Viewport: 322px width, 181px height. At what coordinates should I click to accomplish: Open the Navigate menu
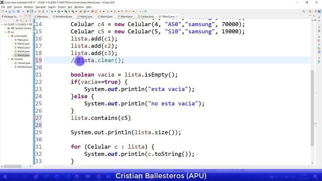(41, 7)
